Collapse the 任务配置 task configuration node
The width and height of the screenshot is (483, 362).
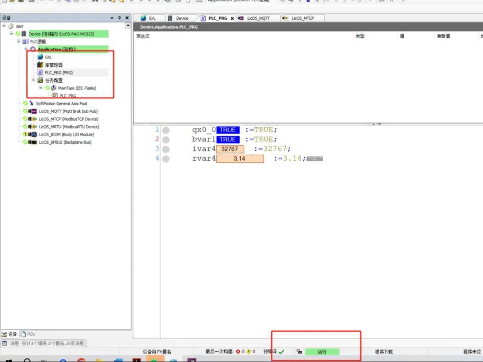pyautogui.click(x=33, y=81)
